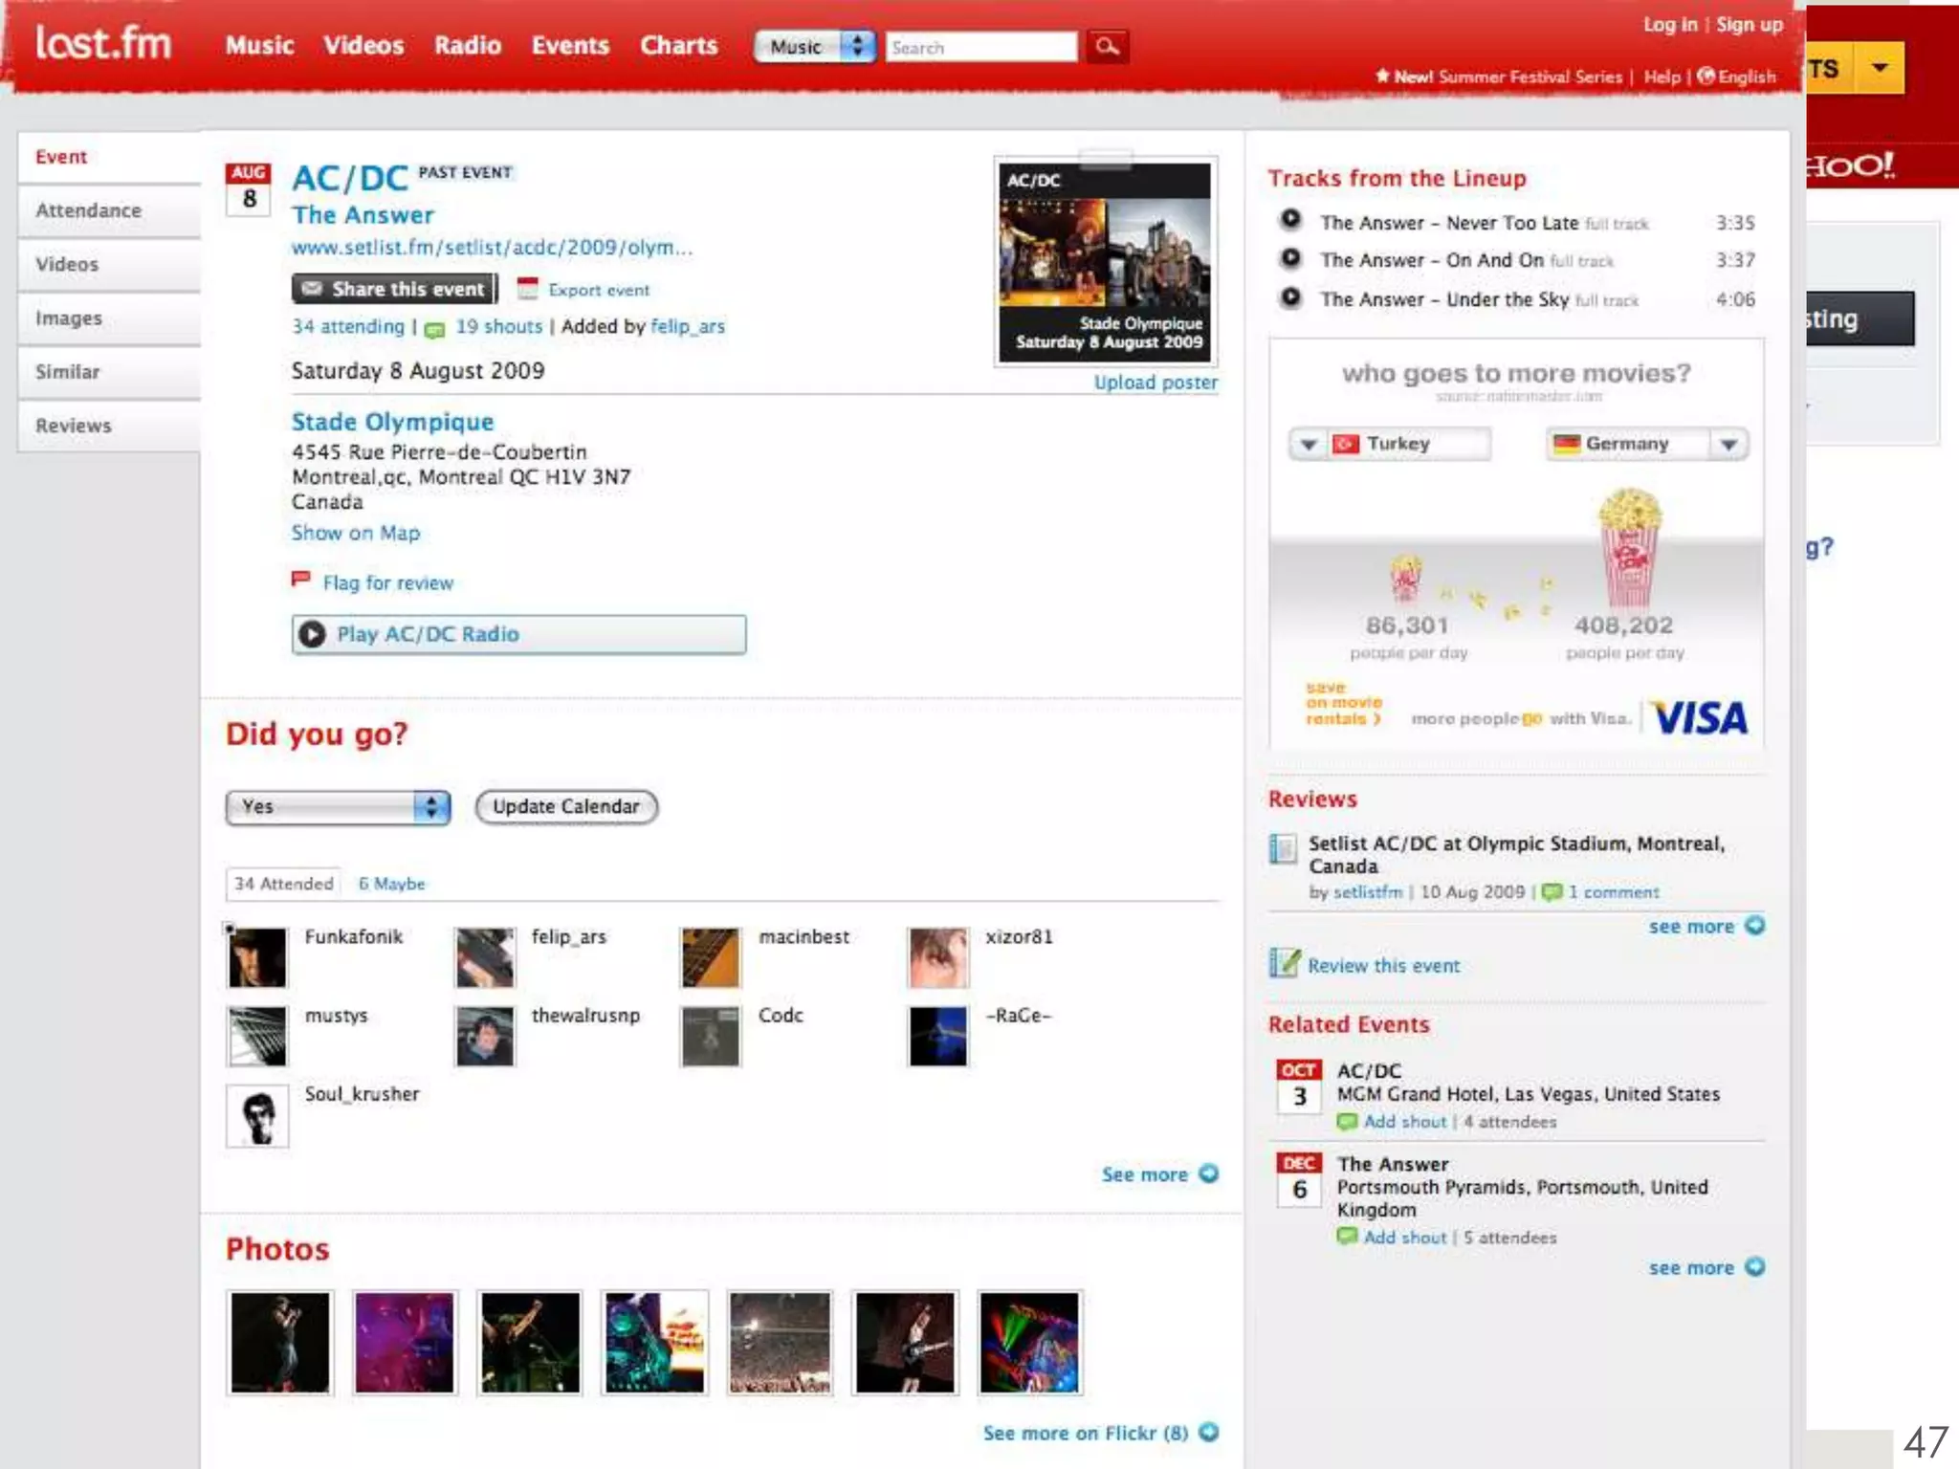
Task: Open the first concert photo thumbnail
Action: click(x=279, y=1342)
